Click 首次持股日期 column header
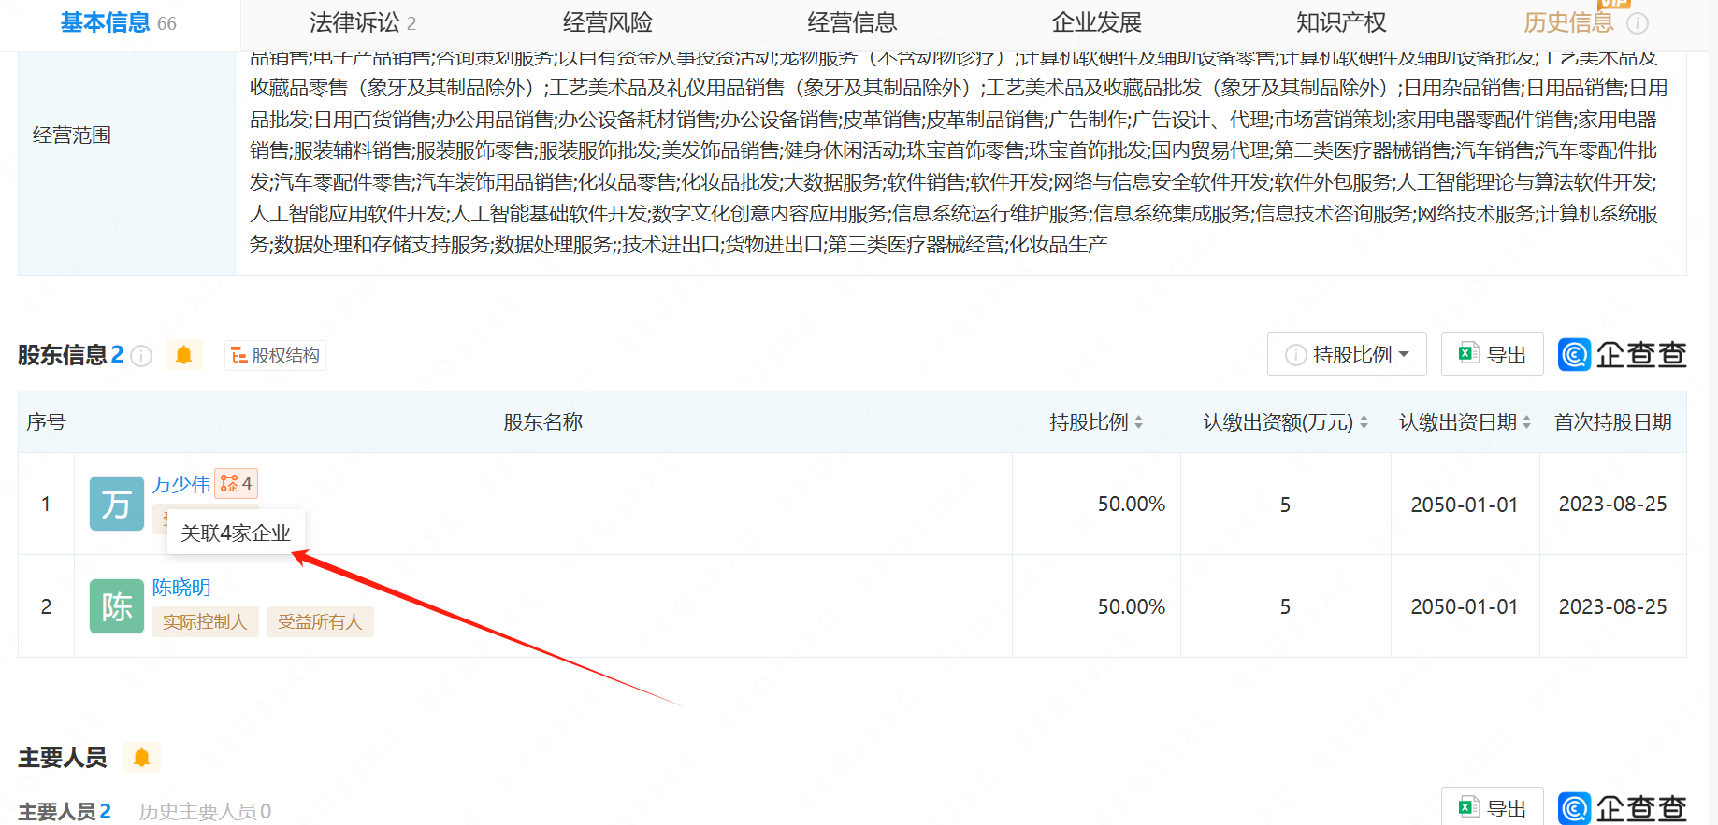The width and height of the screenshot is (1718, 825). 1613,422
